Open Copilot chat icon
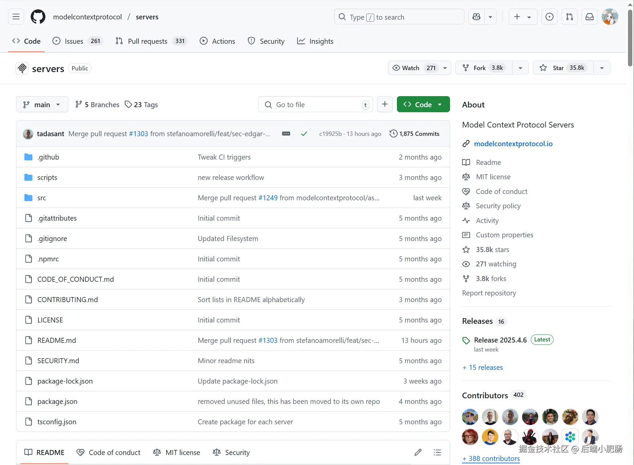Screen dimensions: 634x465 point(476,17)
